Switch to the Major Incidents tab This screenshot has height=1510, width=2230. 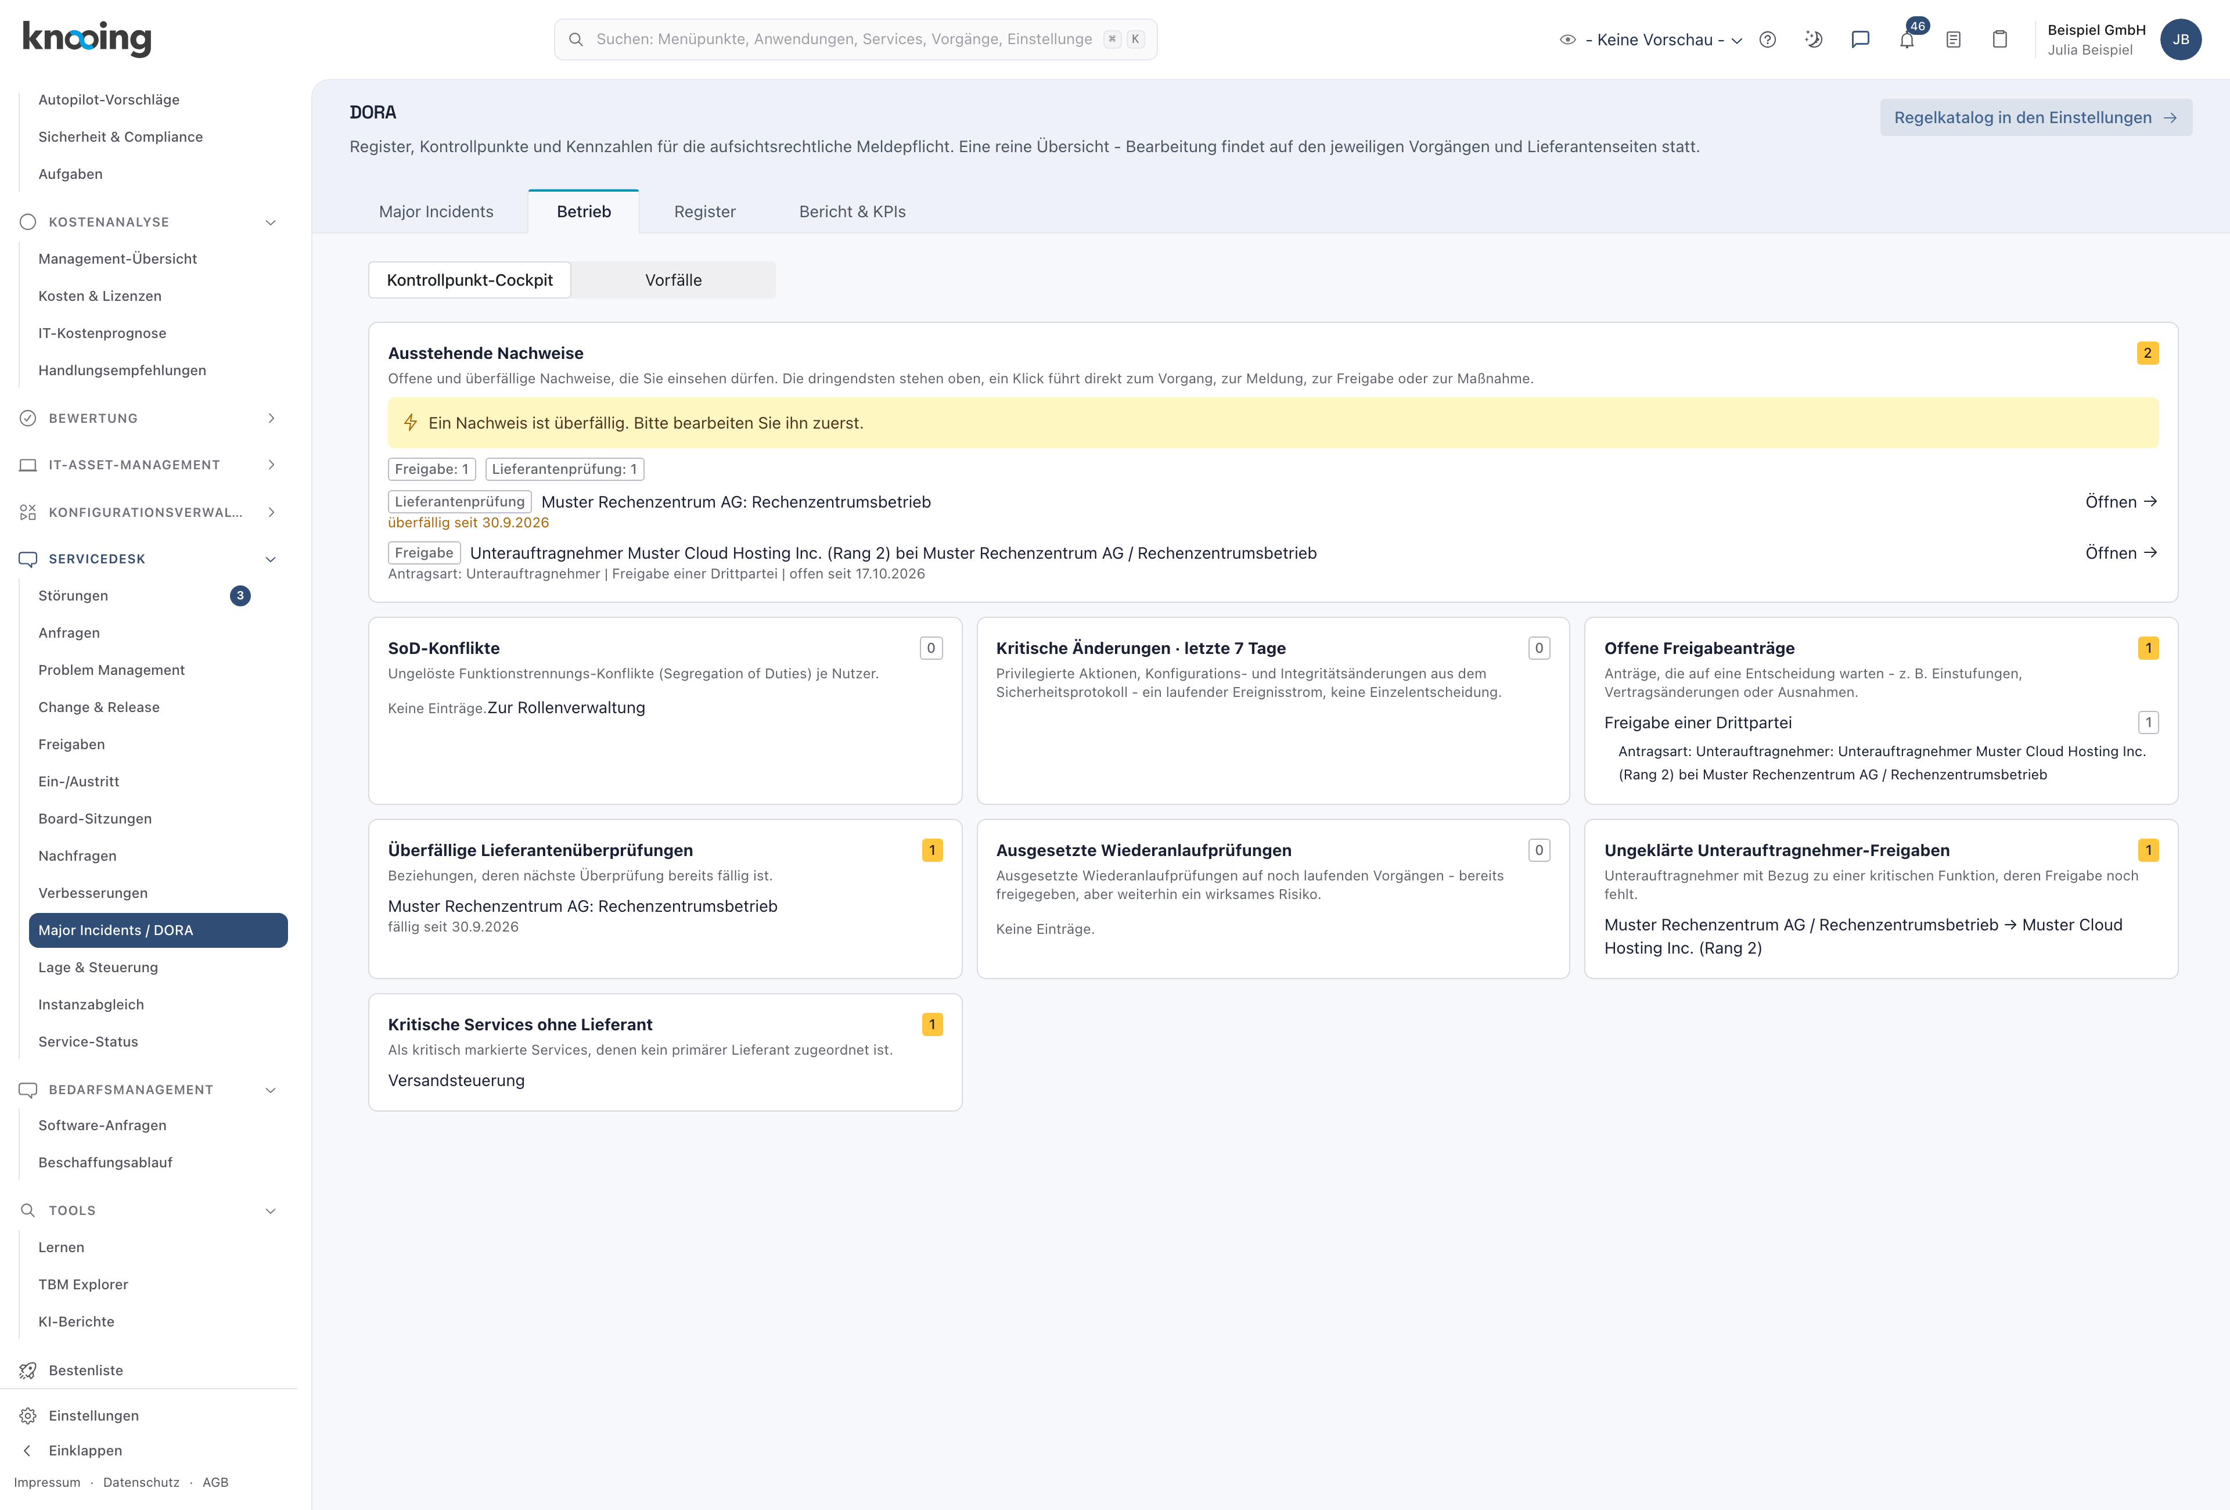[x=436, y=212]
